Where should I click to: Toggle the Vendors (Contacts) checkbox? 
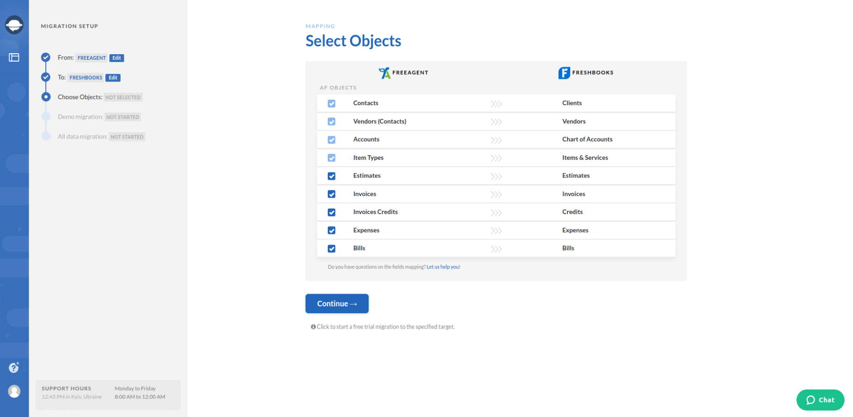point(331,121)
